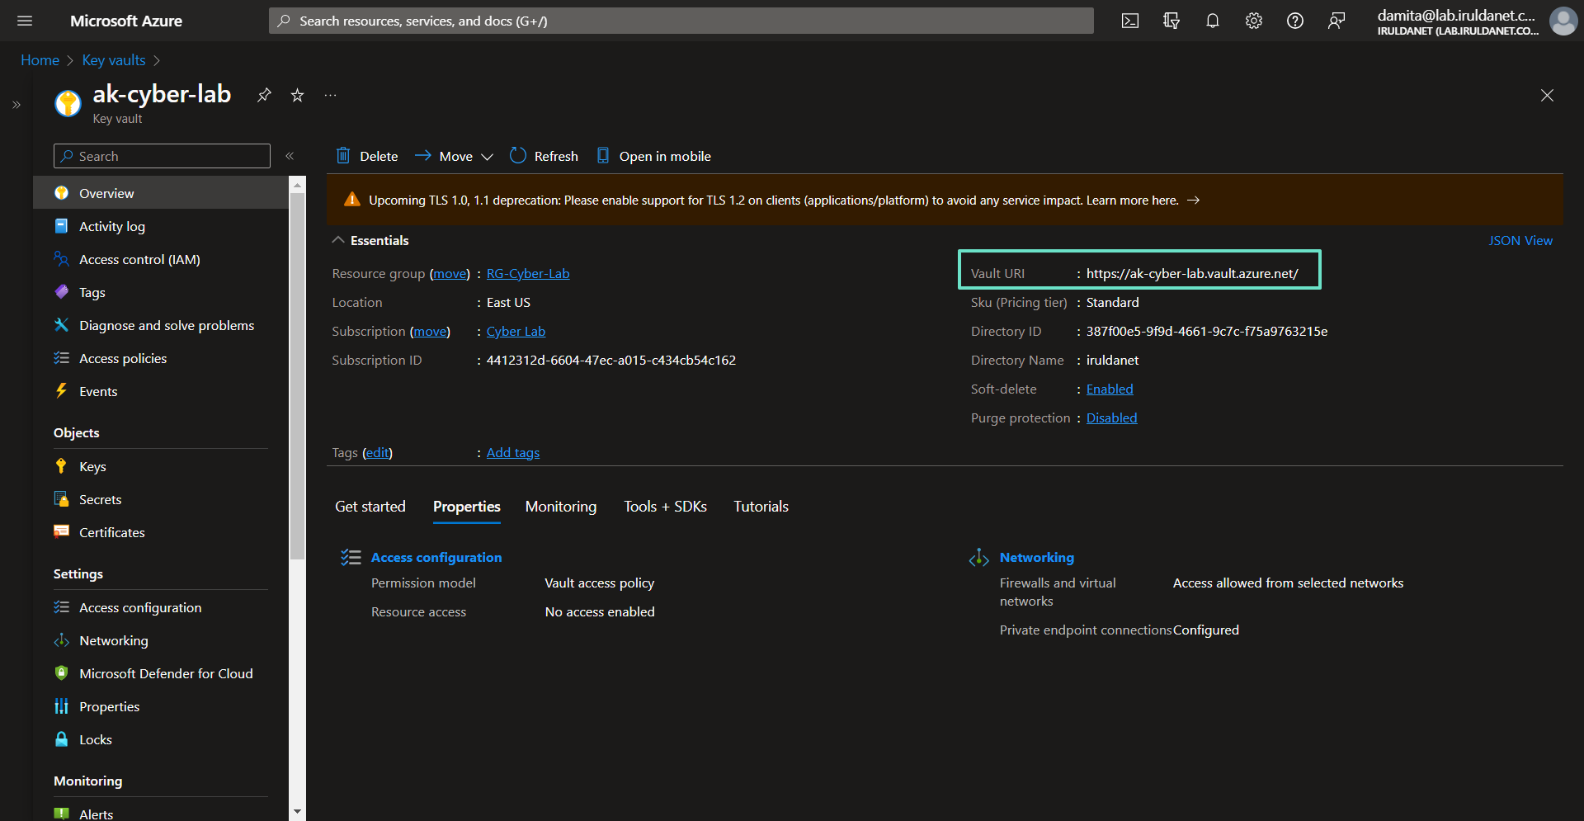Switch to the Monitoring tab
1584x821 pixels.
coord(561,507)
